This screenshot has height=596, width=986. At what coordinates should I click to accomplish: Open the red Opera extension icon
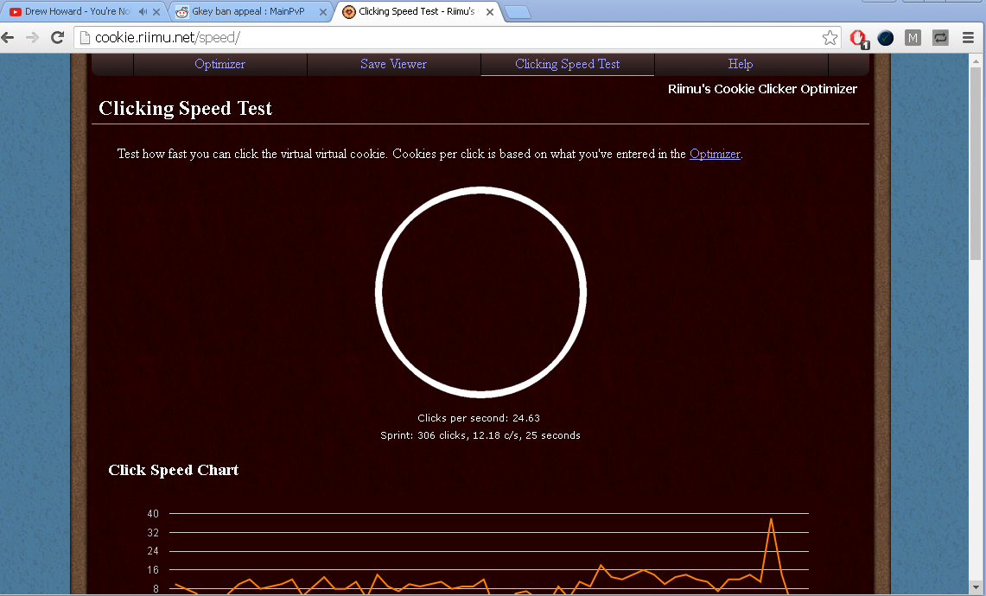click(x=858, y=38)
